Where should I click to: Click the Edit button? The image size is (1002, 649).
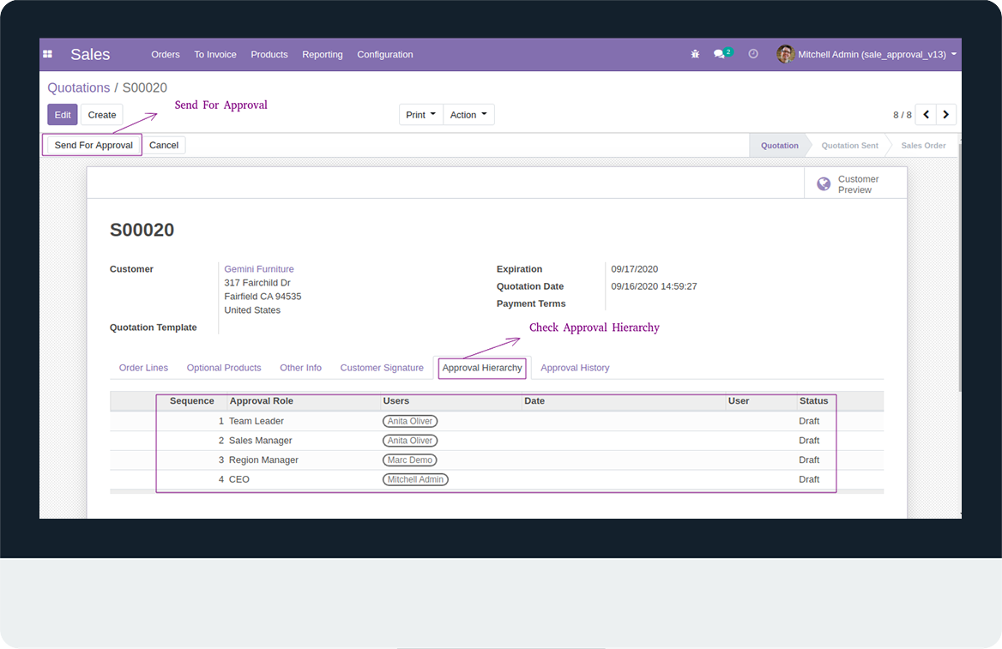pyautogui.click(x=63, y=115)
